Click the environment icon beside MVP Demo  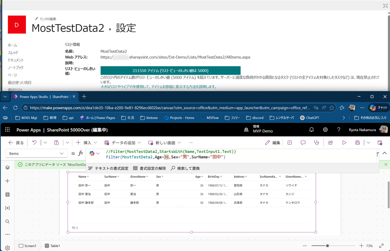pyautogui.click(x=246, y=130)
